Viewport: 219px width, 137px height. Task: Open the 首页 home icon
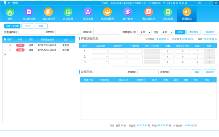[10, 14]
